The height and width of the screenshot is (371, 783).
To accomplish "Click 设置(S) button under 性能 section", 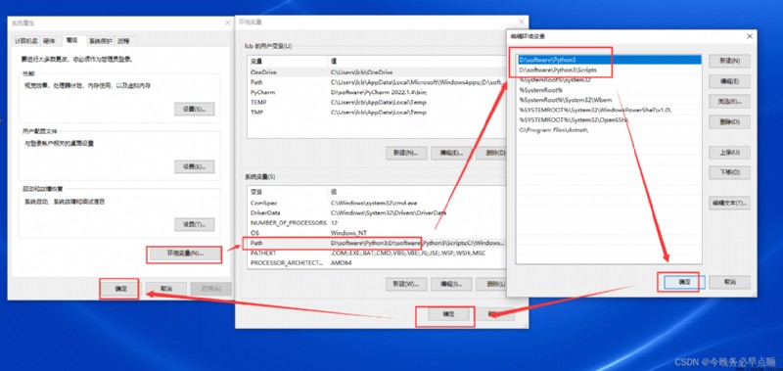I will tap(194, 109).
